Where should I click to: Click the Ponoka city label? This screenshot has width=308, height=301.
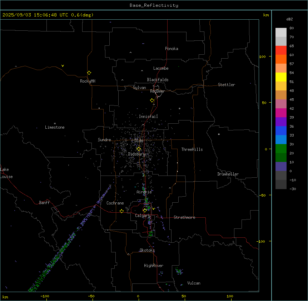172,49
